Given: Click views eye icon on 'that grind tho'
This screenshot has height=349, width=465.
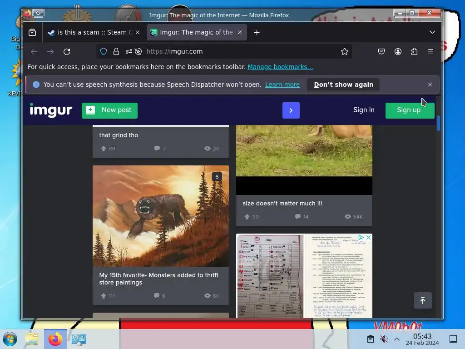Looking at the screenshot, I should coord(207,149).
